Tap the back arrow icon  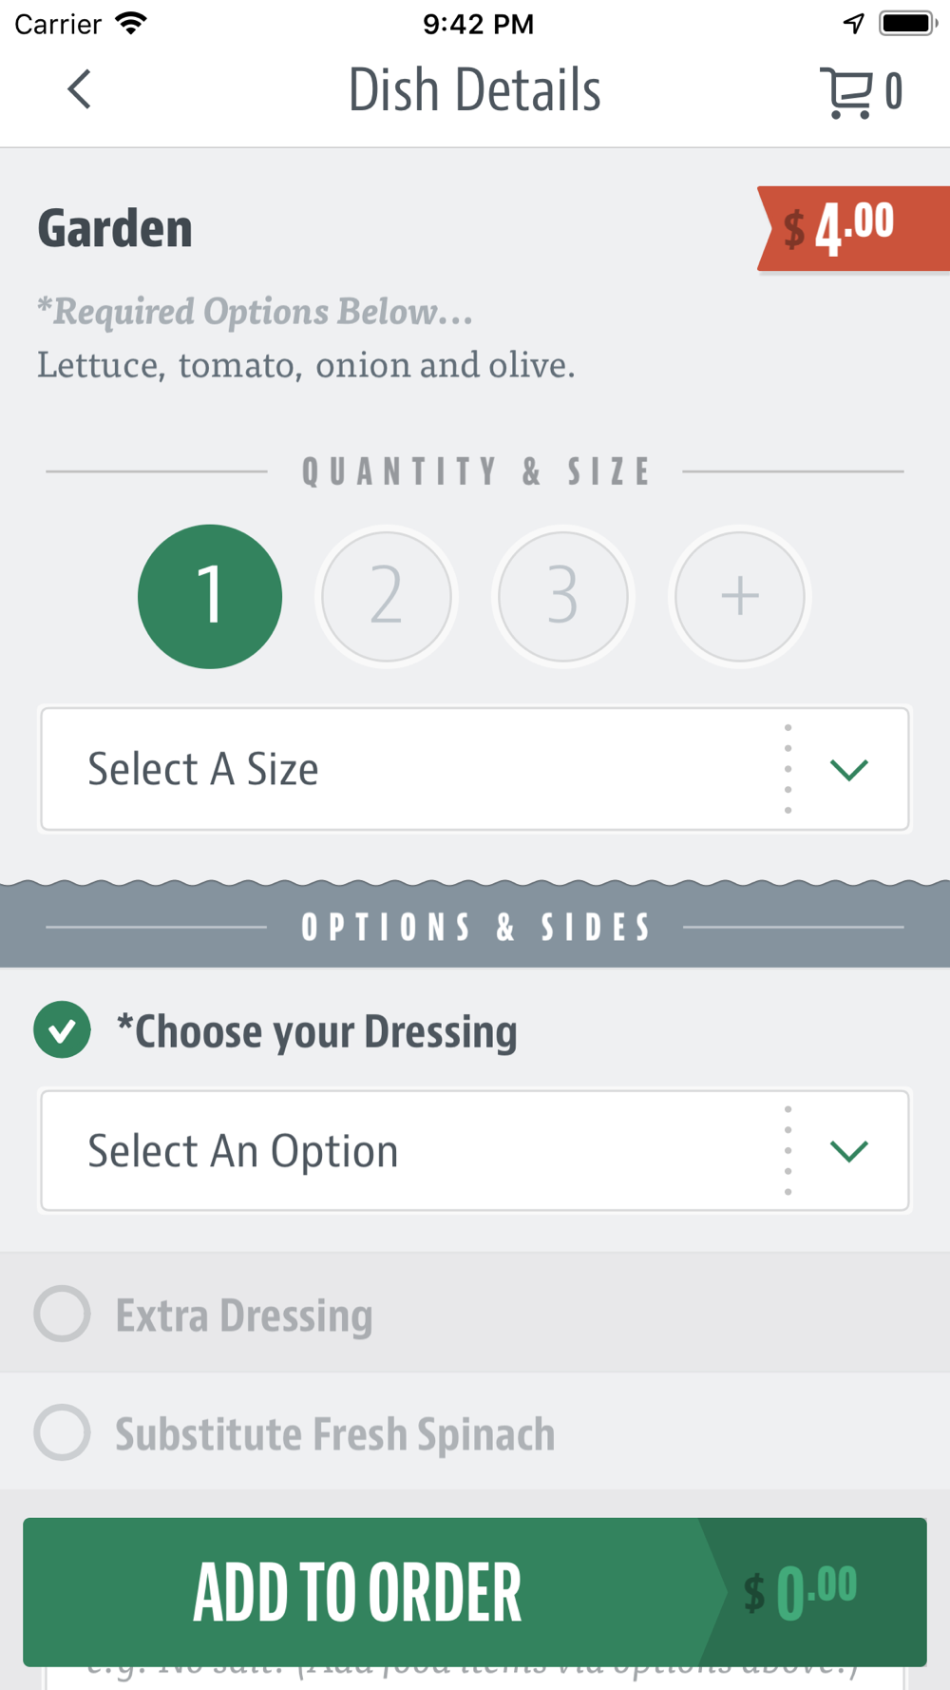[x=80, y=90]
